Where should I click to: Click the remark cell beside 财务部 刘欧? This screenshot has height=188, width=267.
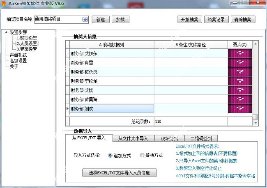pos(191,108)
